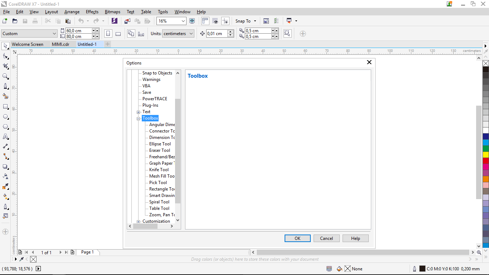This screenshot has height=275, width=489.
Task: Select Knife Tool in the options tree
Action: pos(159,170)
